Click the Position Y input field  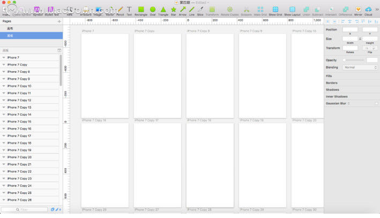tap(370, 29)
